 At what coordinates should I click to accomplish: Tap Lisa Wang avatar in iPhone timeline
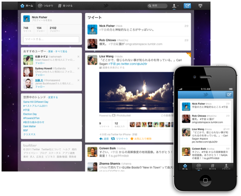186,132
